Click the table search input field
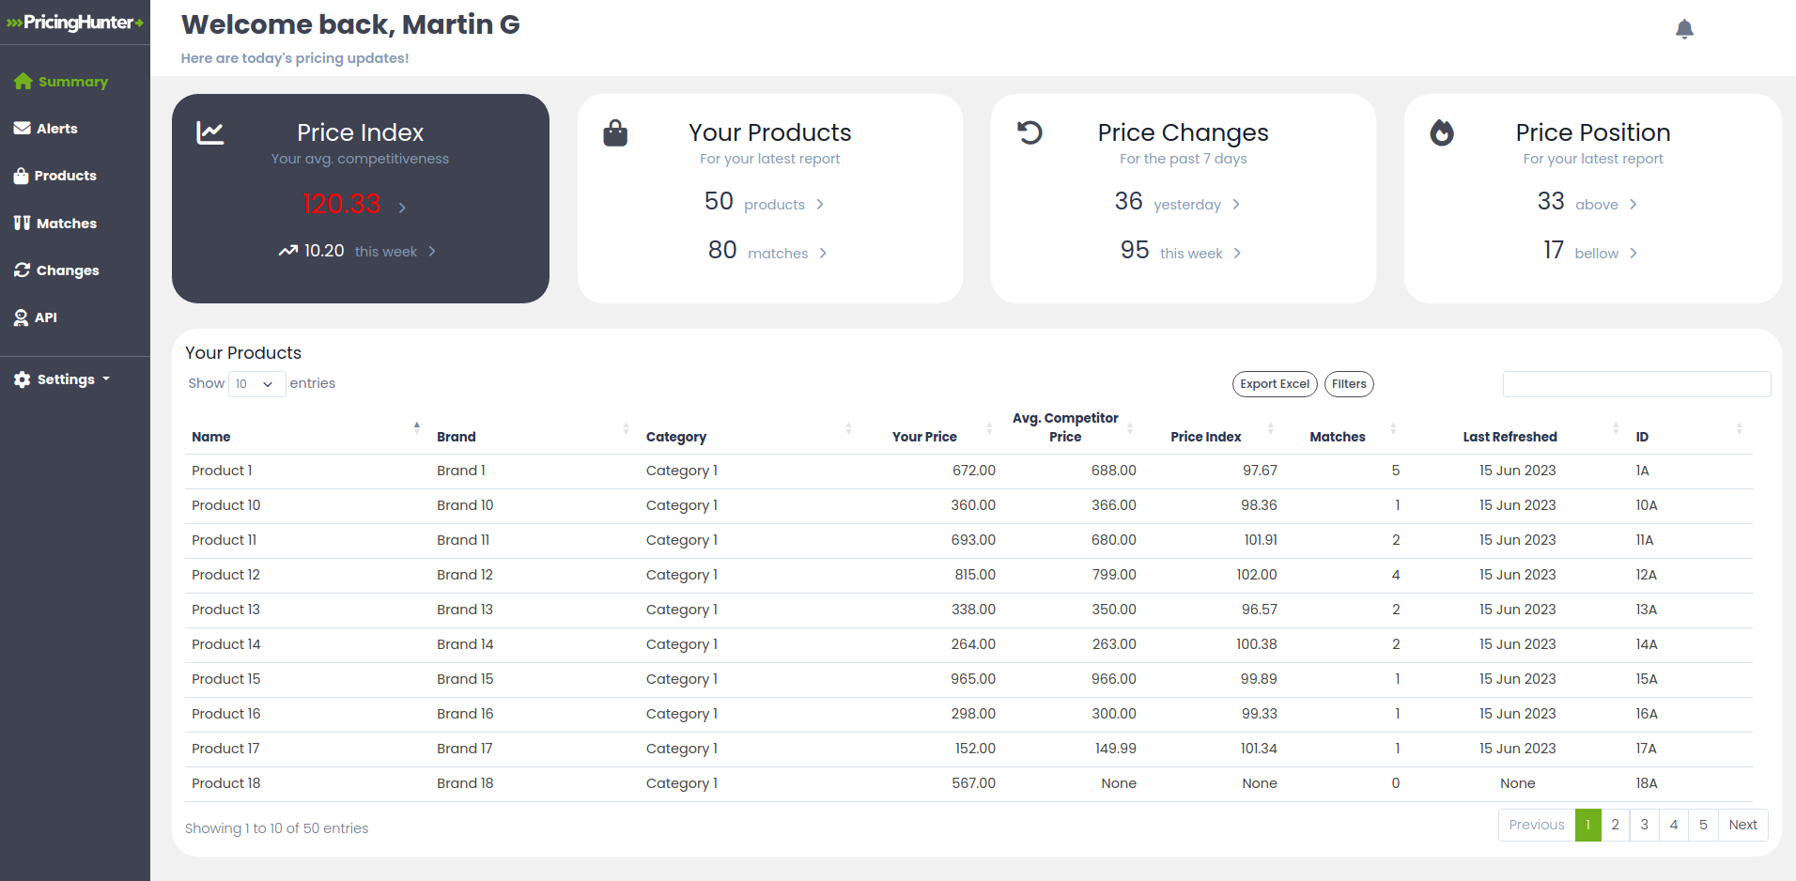Image resolution: width=1796 pixels, height=881 pixels. (x=1636, y=384)
